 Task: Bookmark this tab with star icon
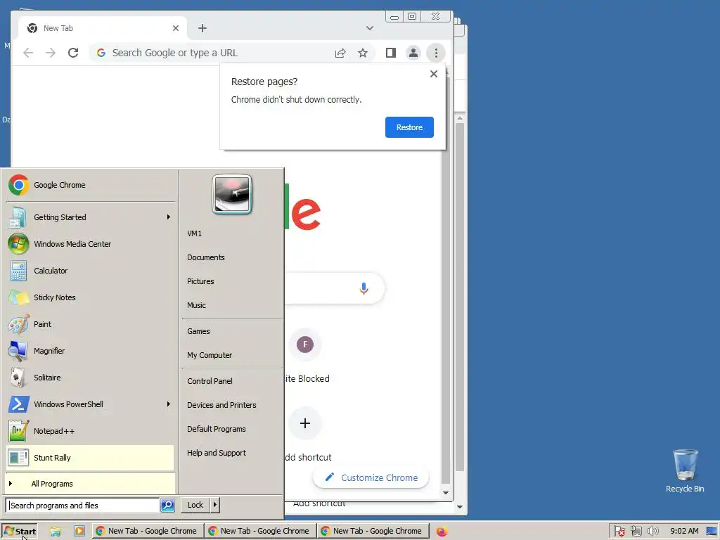pos(363,53)
